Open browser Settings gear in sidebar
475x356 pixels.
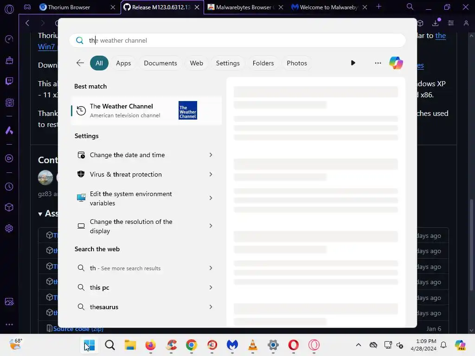[9, 228]
